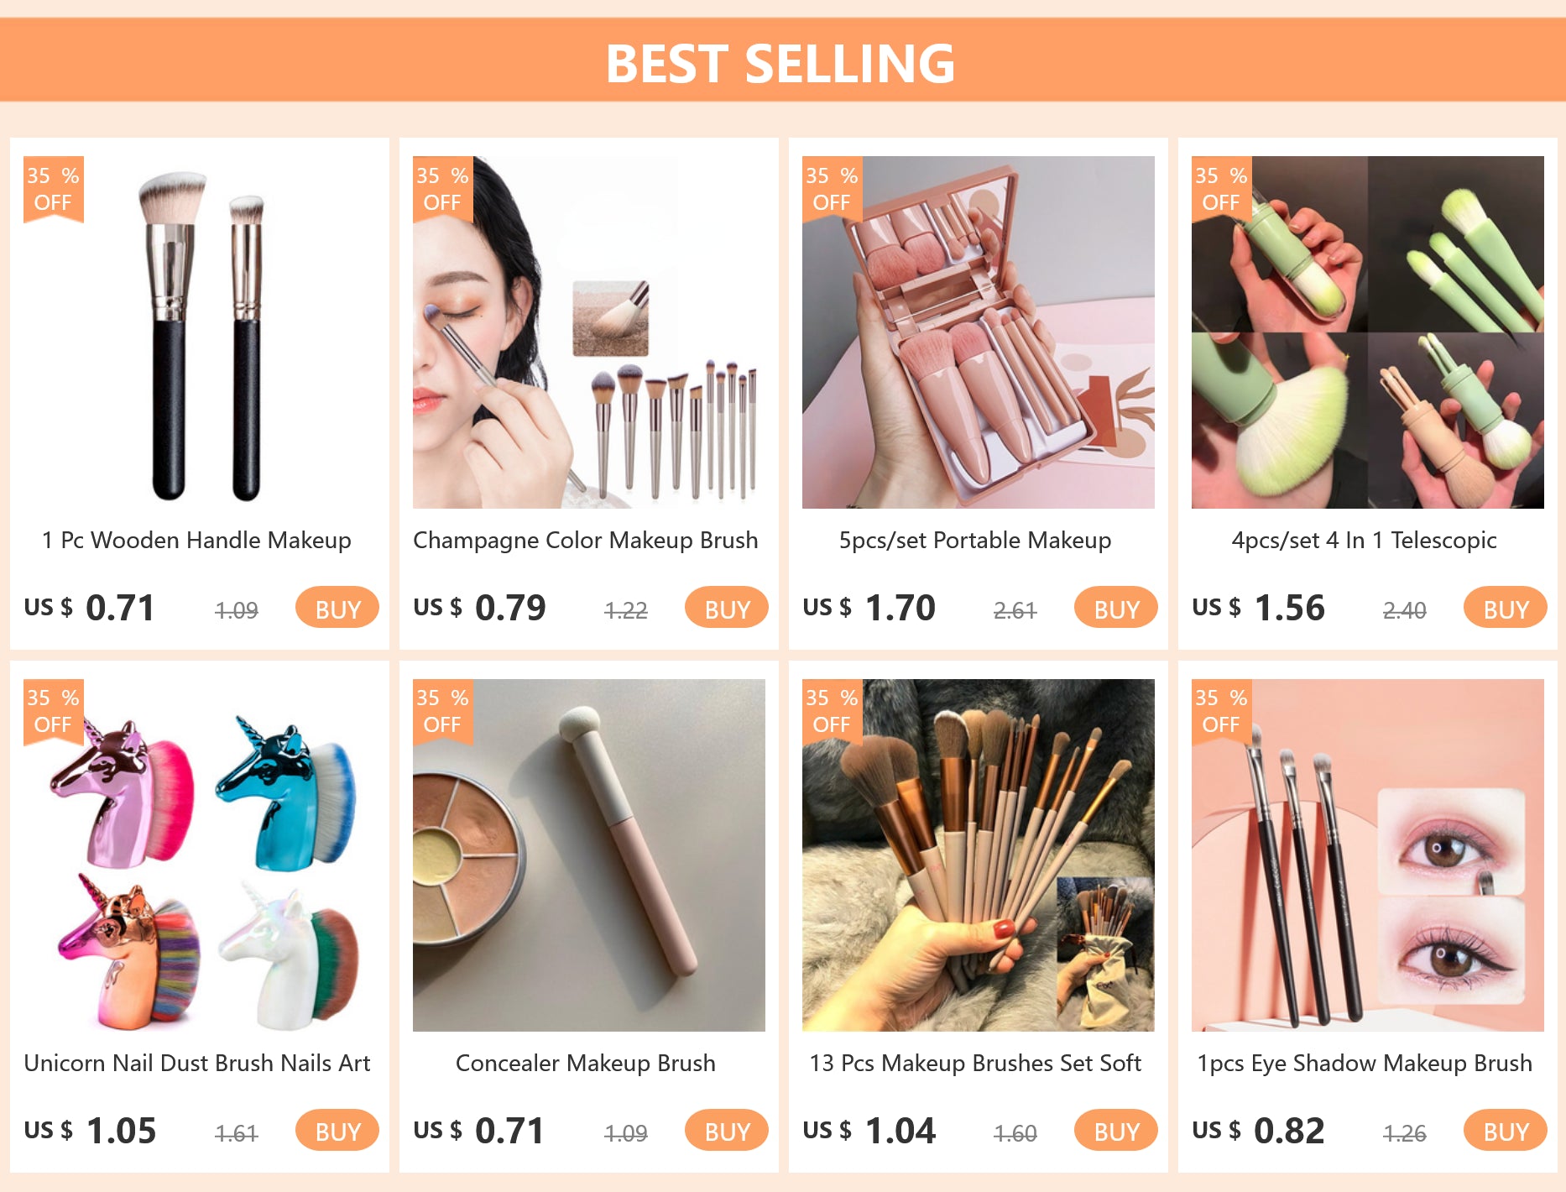Click the BEST SELLING banner heading

pos(780,64)
